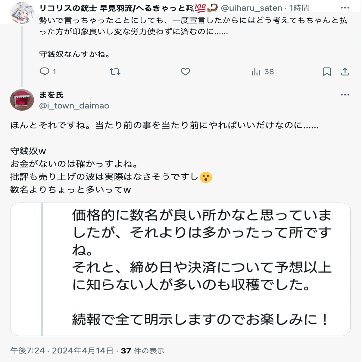Screen dimensions: 362x362
Task: Open まを氏's red monster avatar
Action: [x=22, y=100]
